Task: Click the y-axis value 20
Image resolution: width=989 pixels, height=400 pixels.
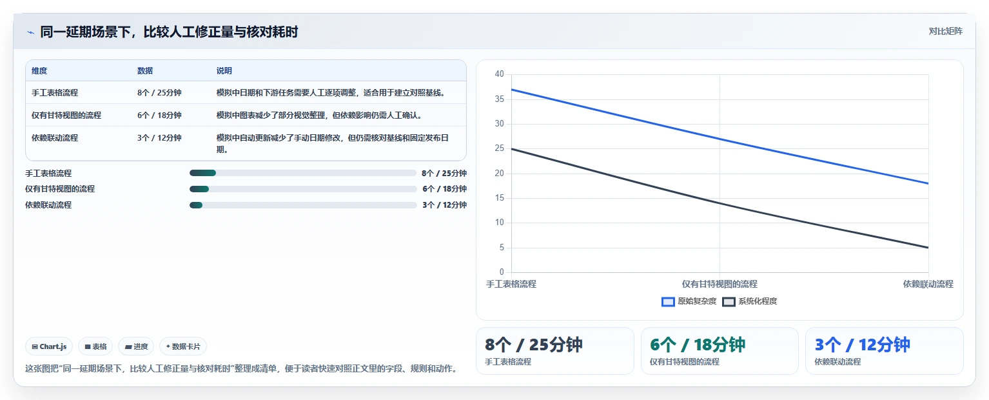Action: click(x=499, y=174)
